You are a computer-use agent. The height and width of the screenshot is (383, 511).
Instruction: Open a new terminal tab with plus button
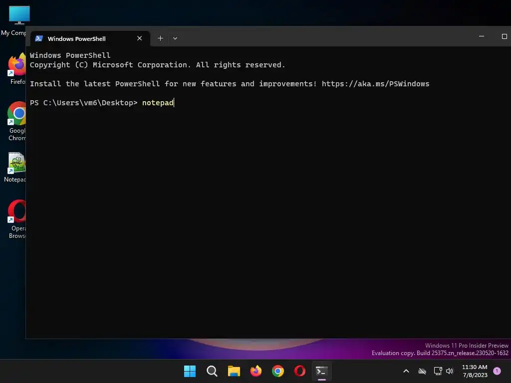pyautogui.click(x=160, y=38)
